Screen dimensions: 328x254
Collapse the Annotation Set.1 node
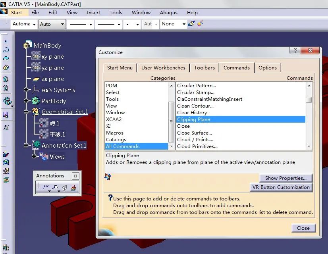tap(26, 145)
